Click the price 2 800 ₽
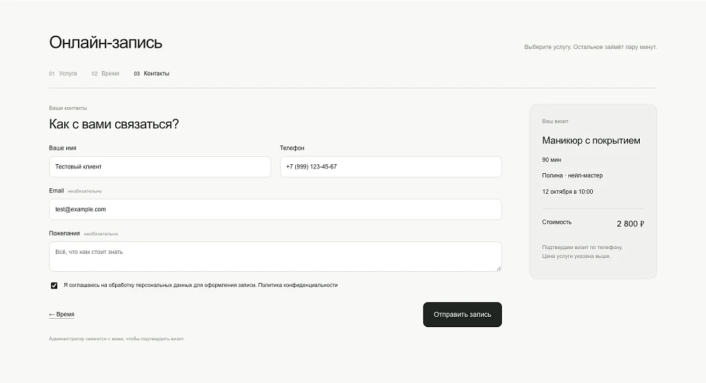 [x=630, y=224]
